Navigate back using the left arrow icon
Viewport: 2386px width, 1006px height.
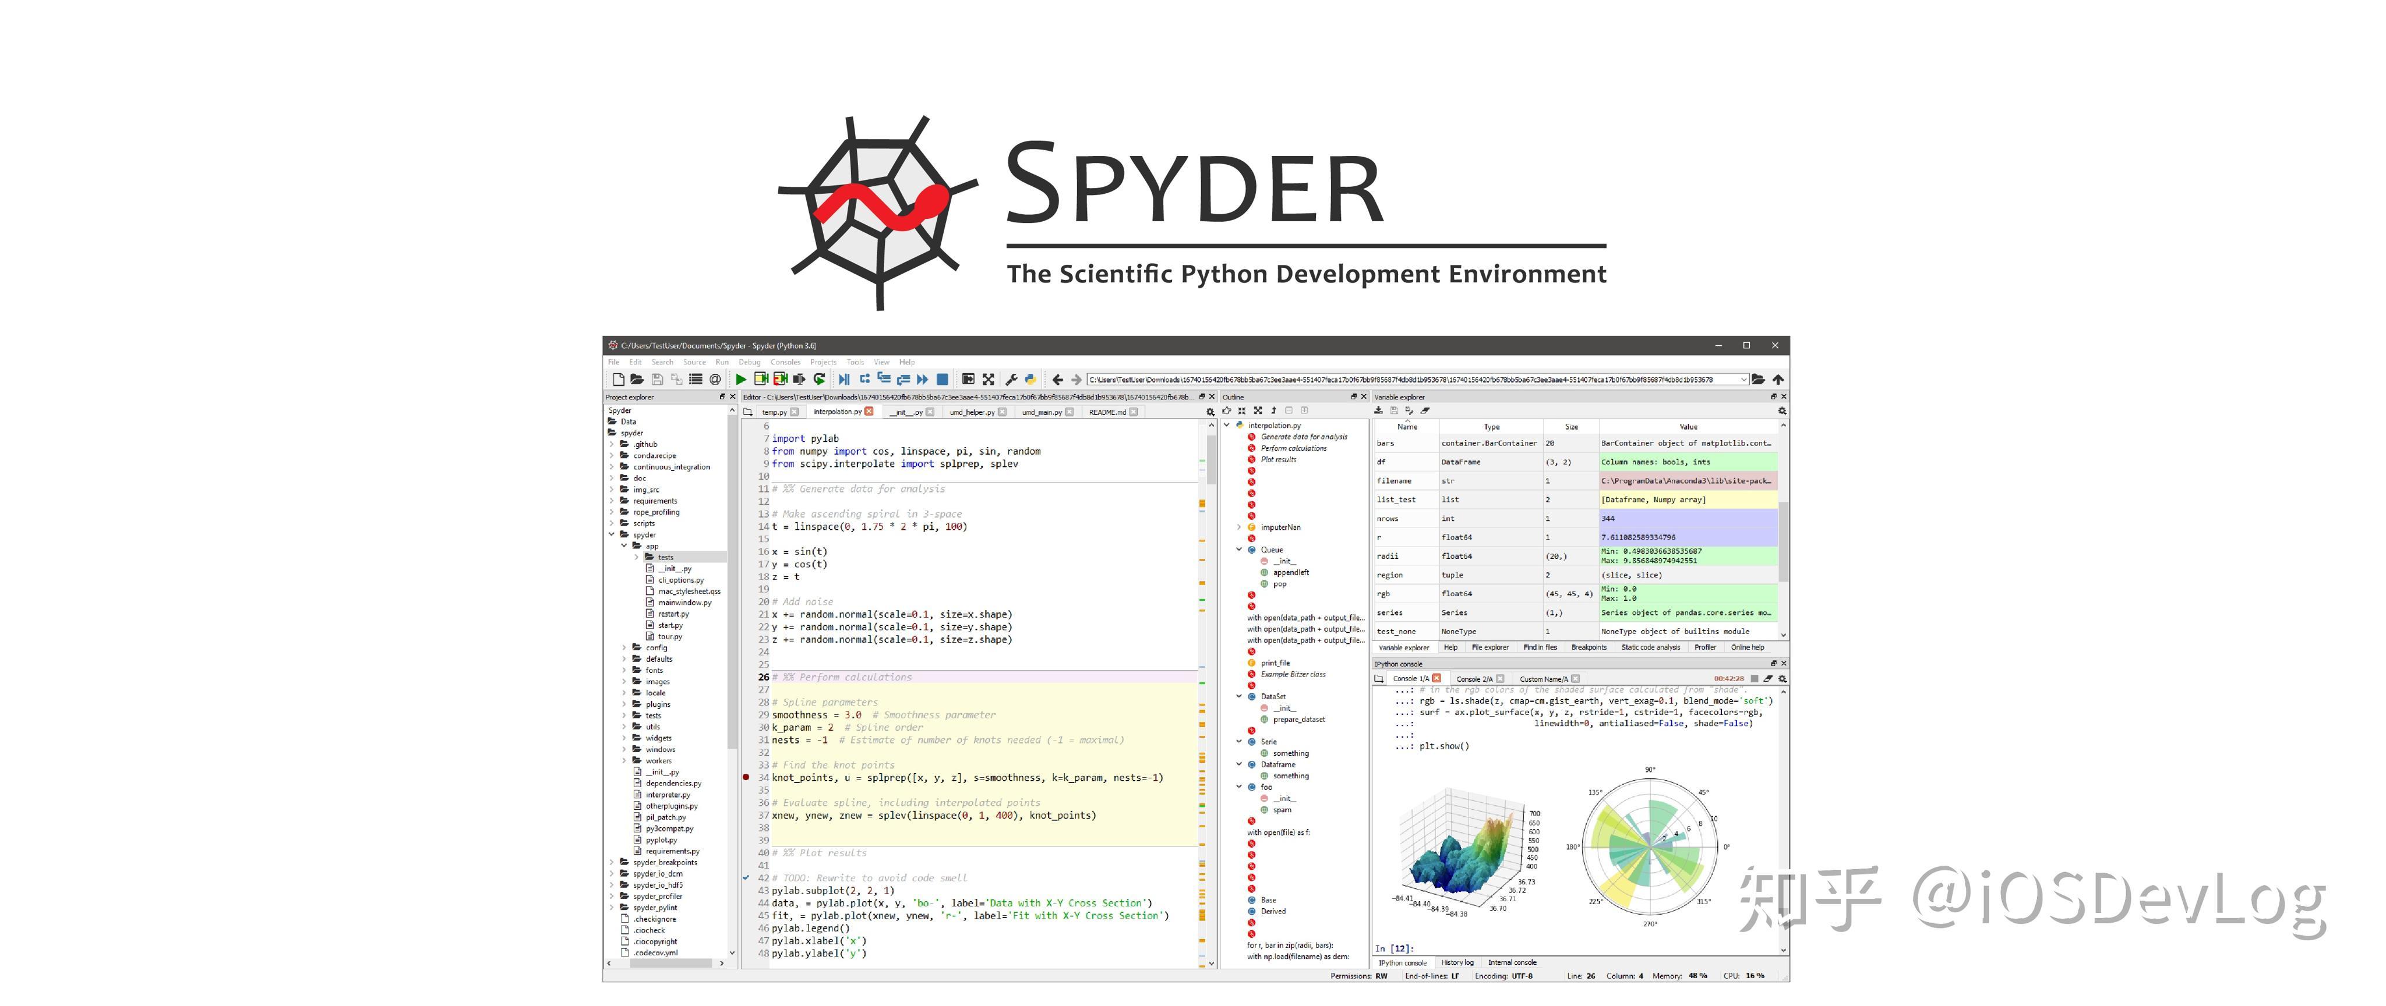click(1058, 378)
